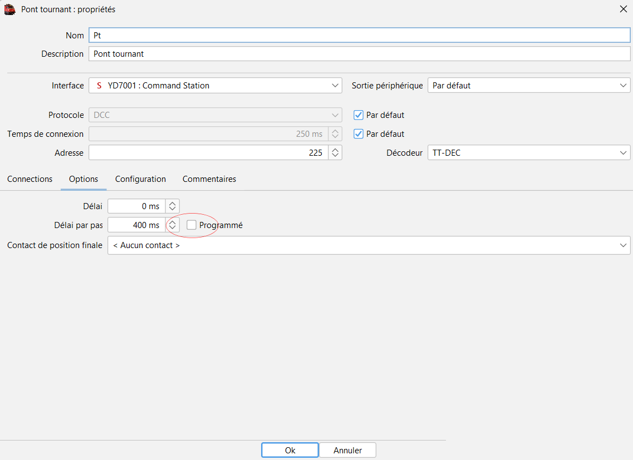Click the Annuler button
The image size is (633, 460).
tap(347, 451)
